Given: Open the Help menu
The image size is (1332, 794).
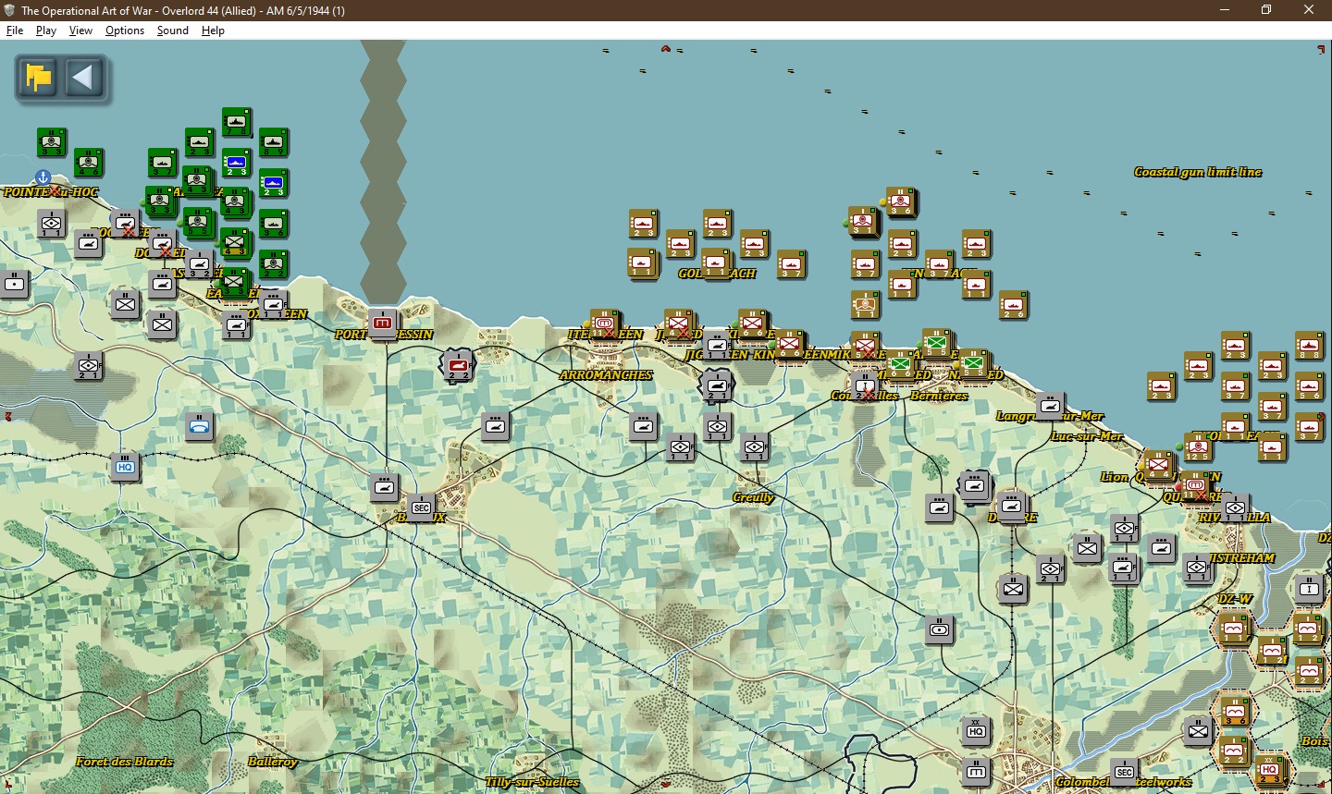Looking at the screenshot, I should point(213,31).
